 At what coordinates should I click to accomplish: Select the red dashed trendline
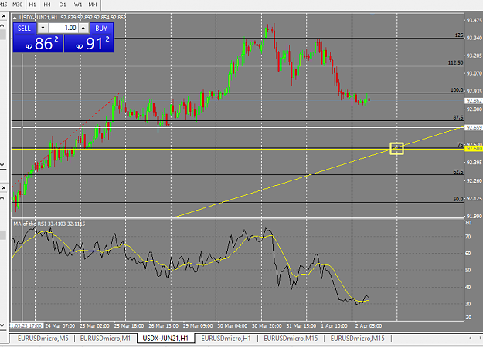coord(65,140)
